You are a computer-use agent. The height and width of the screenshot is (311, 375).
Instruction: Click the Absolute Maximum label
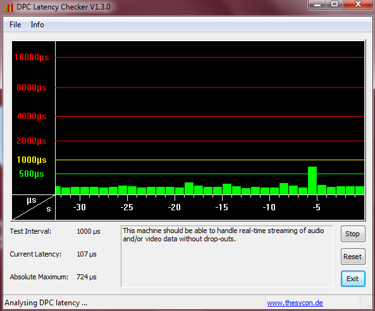[x=39, y=277]
